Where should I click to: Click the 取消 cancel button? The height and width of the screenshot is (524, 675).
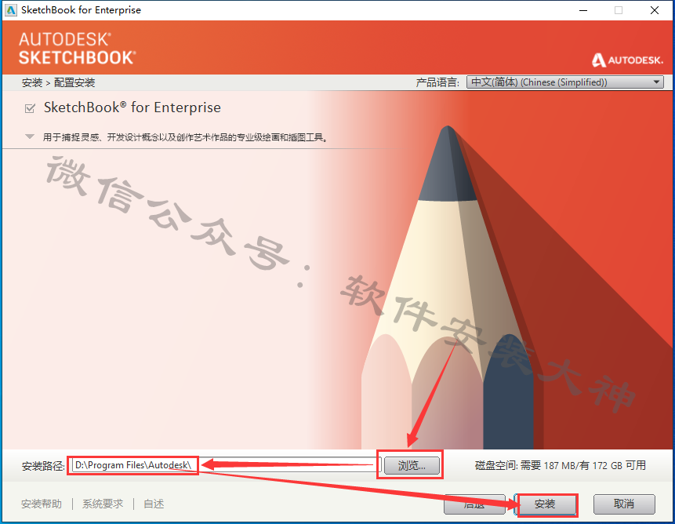624,504
